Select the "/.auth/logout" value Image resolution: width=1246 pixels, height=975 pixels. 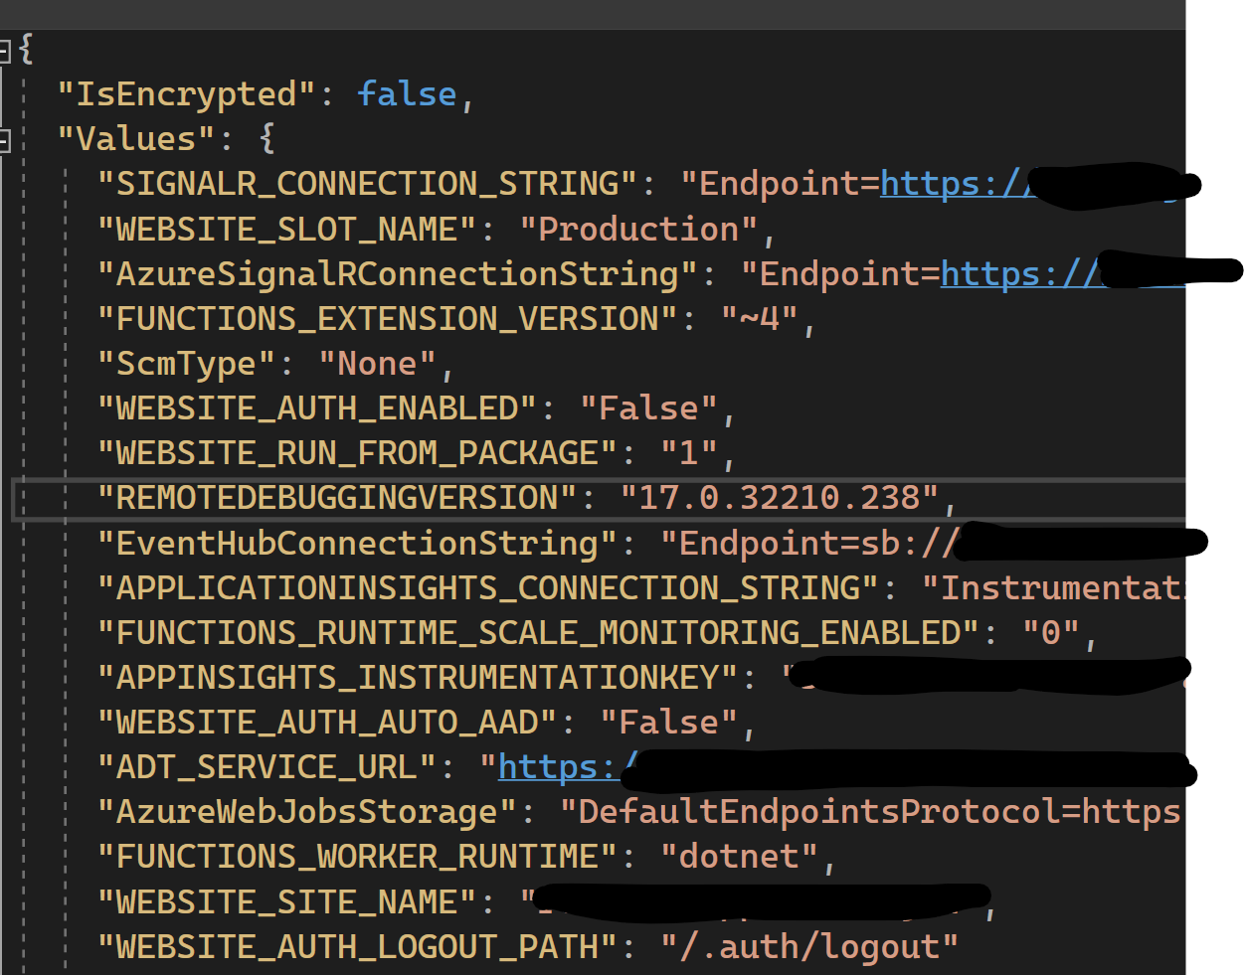click(809, 947)
